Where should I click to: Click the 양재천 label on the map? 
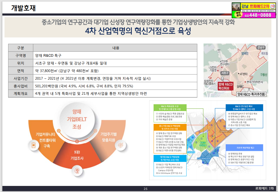click(x=245, y=53)
